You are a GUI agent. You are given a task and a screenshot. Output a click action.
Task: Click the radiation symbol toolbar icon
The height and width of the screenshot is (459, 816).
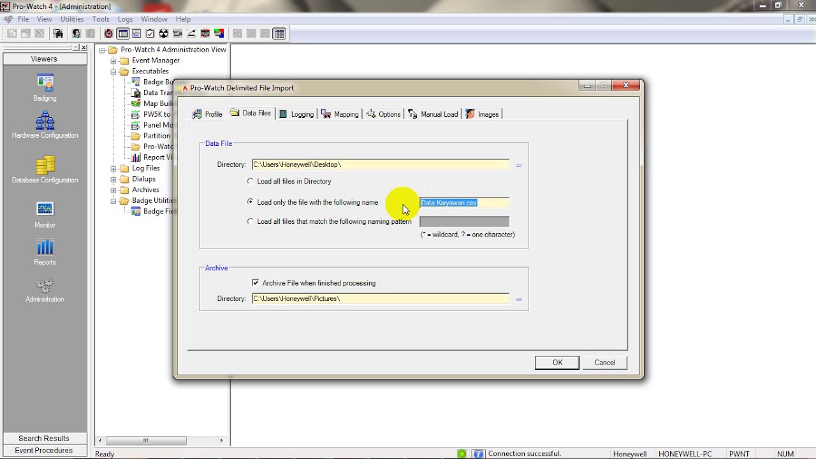[164, 34]
